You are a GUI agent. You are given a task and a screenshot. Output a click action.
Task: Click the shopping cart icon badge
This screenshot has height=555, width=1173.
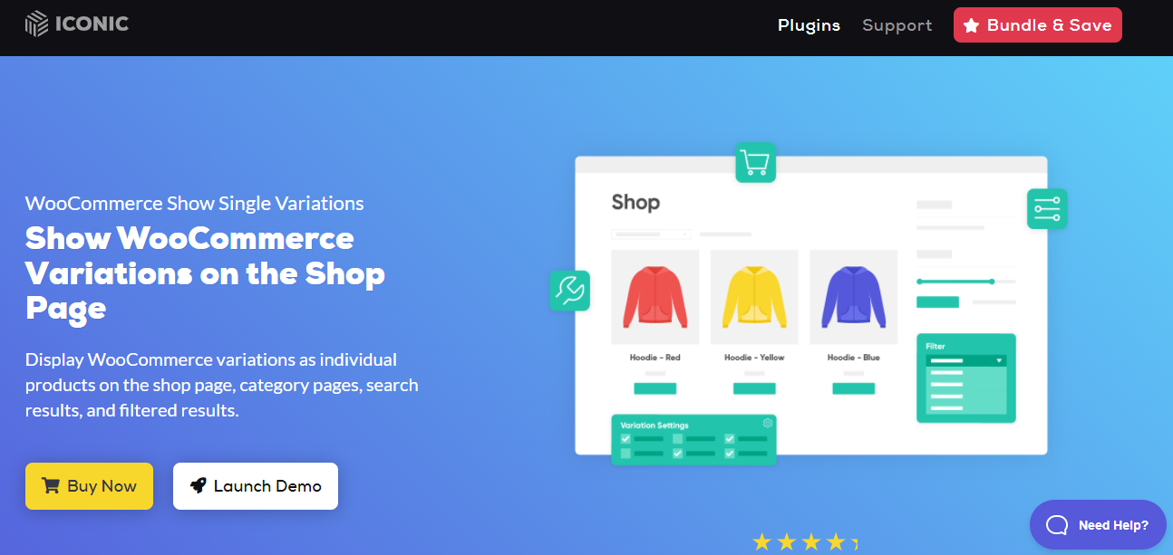755,163
